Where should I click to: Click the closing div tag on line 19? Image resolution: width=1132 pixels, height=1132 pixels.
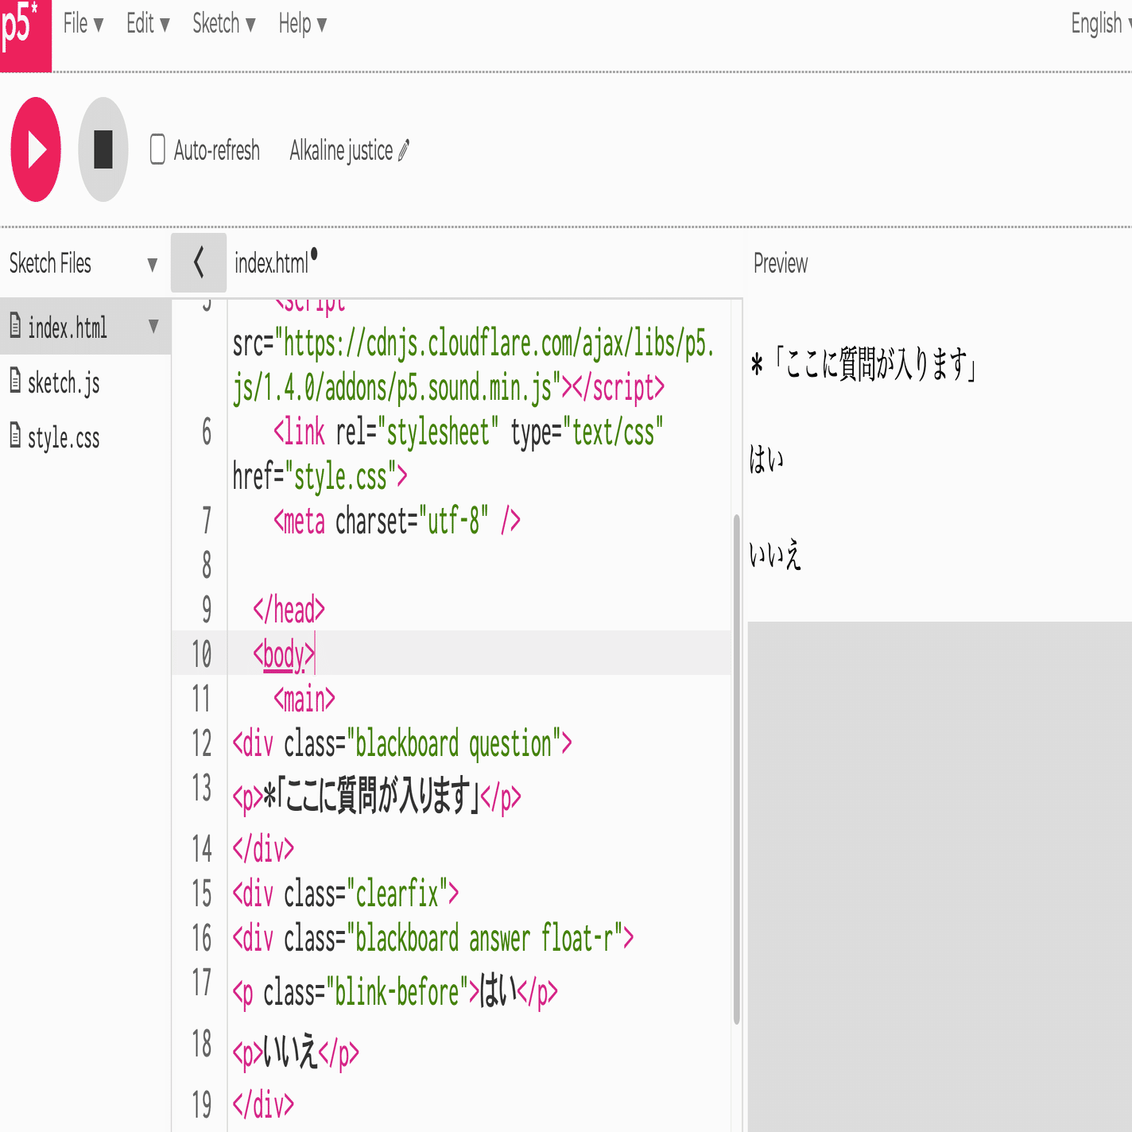click(263, 1106)
